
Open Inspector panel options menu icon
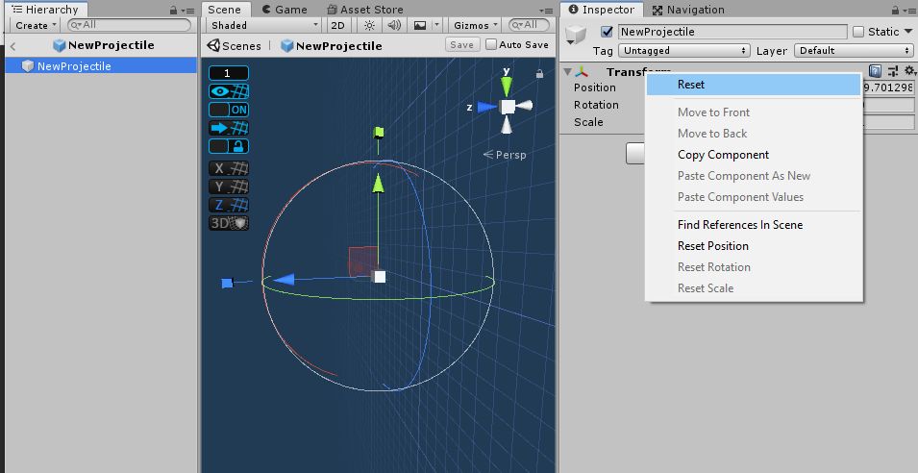pos(909,11)
